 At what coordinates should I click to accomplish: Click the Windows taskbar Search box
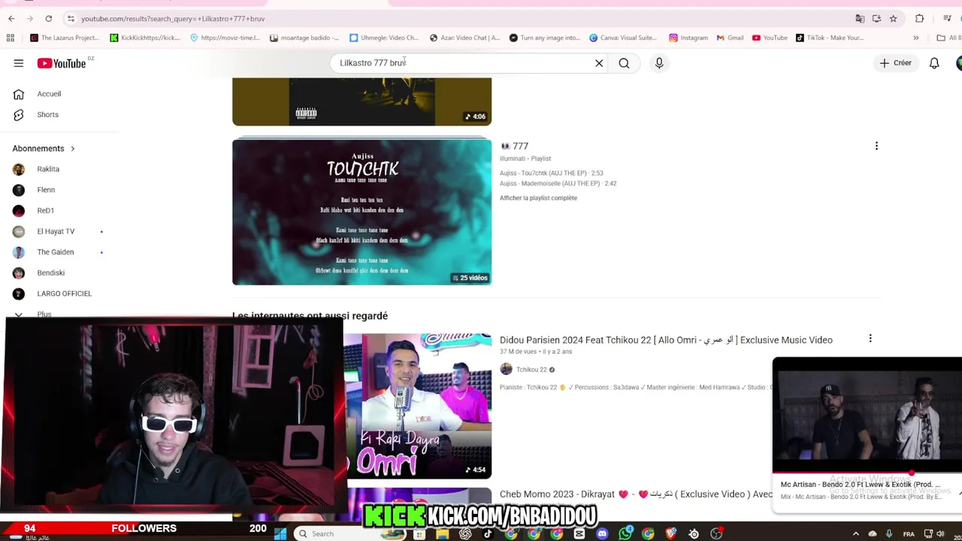point(331,533)
